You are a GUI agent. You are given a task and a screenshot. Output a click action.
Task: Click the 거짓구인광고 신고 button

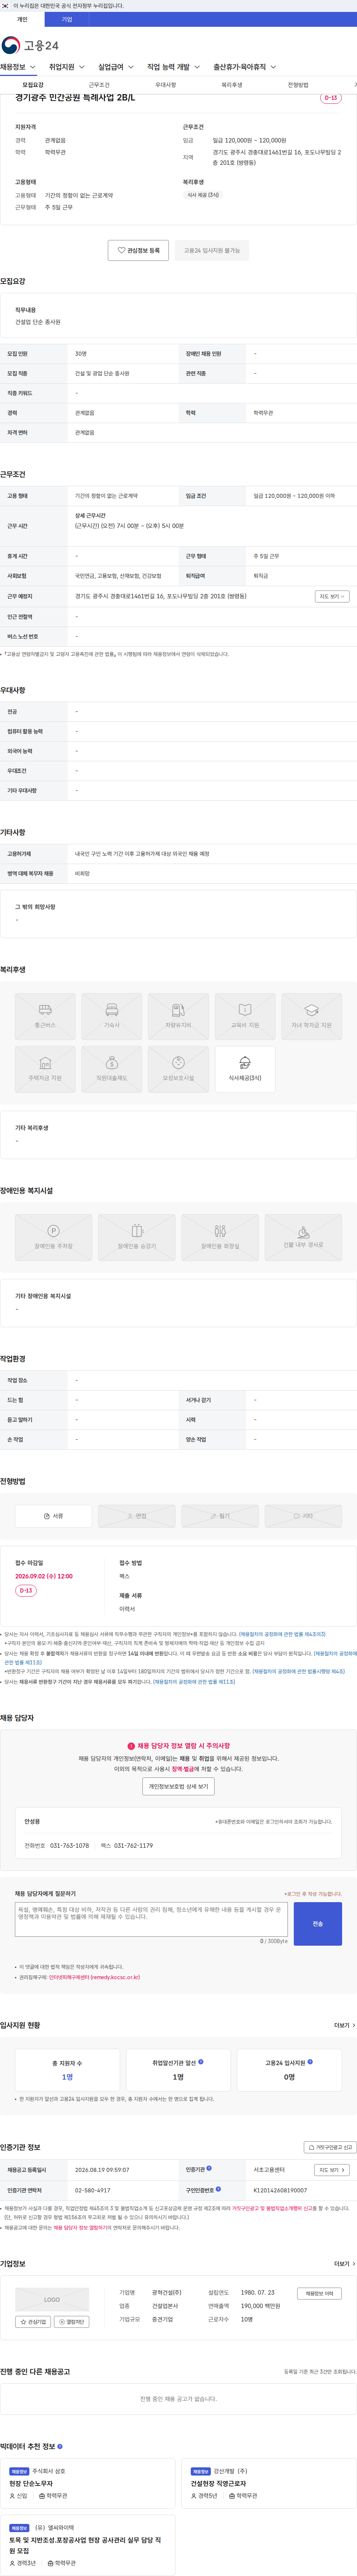330,2147
